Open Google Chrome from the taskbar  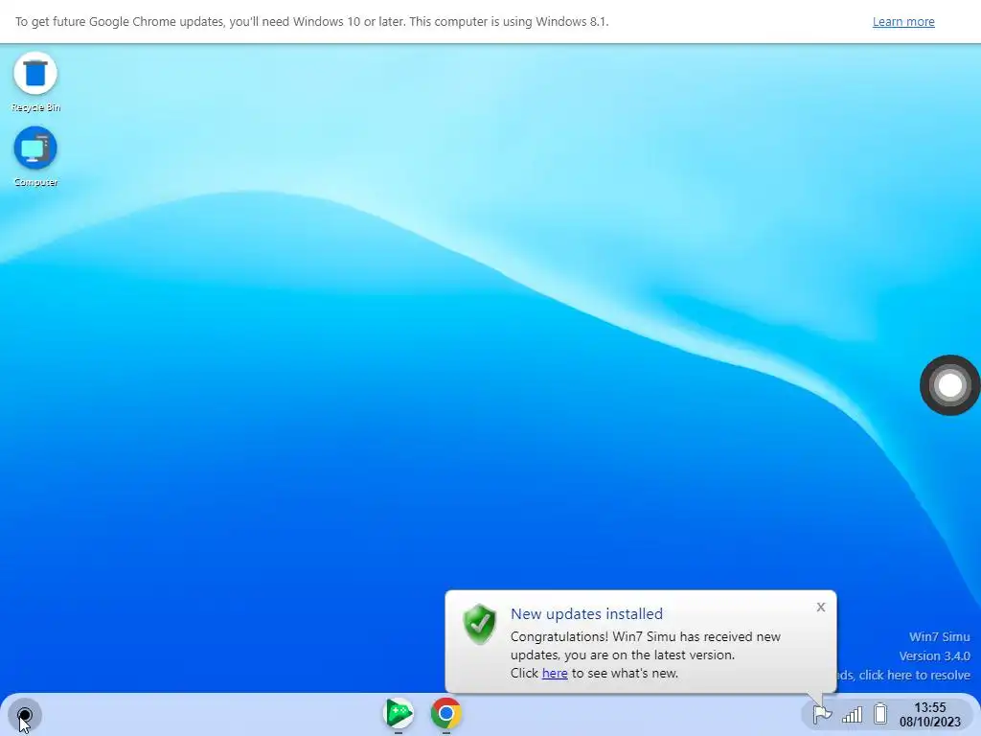point(446,713)
